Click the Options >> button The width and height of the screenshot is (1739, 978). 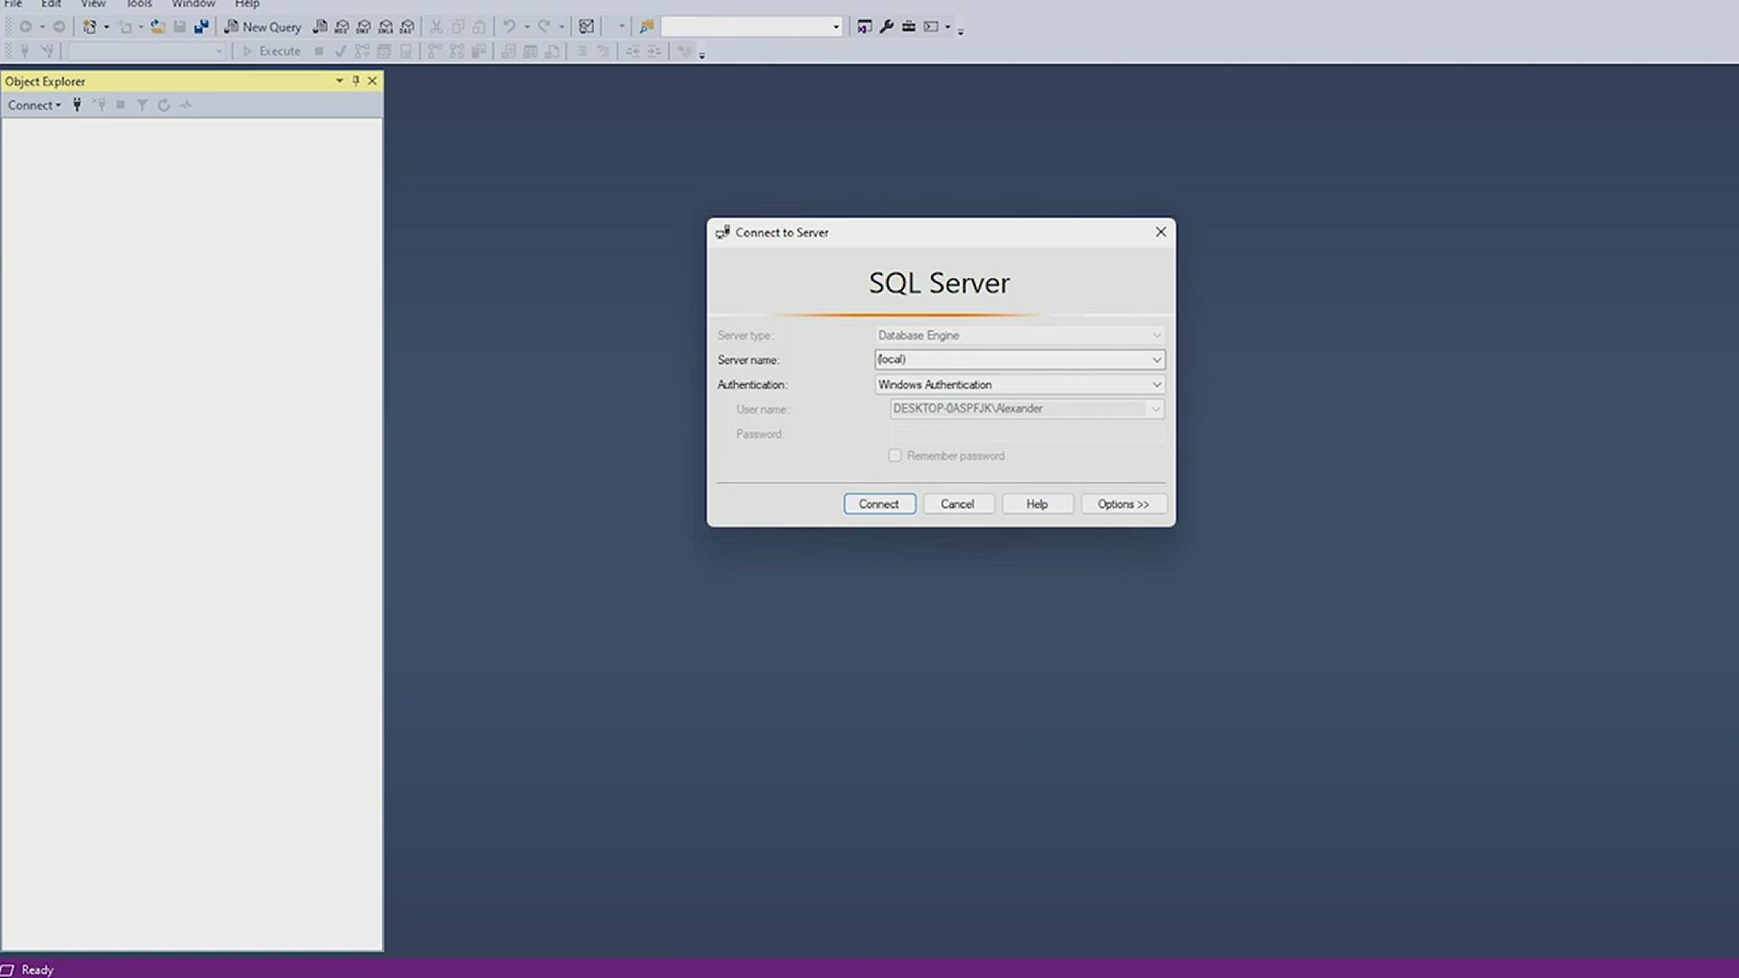click(x=1123, y=504)
